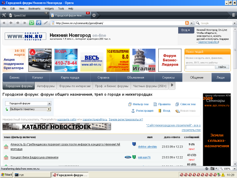This screenshot has width=237, height=178.
Task: Select the Автофорумы subtab
Action: click(x=46, y=86)
